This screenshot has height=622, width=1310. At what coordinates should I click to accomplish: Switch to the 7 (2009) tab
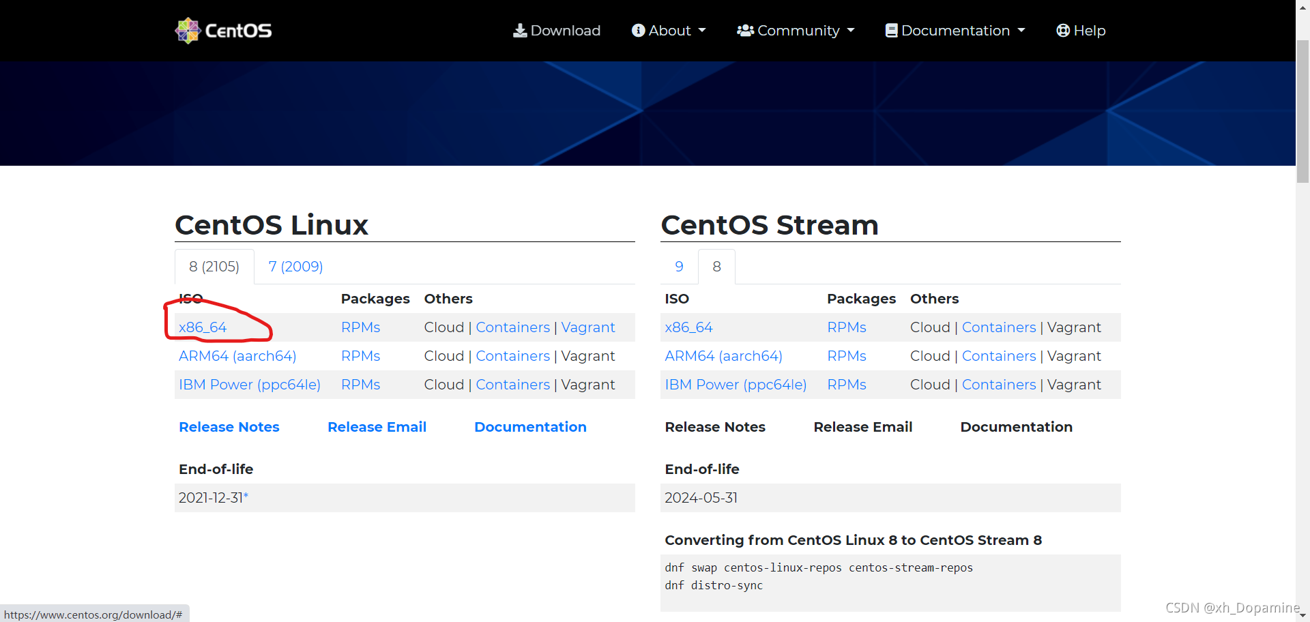coord(295,267)
